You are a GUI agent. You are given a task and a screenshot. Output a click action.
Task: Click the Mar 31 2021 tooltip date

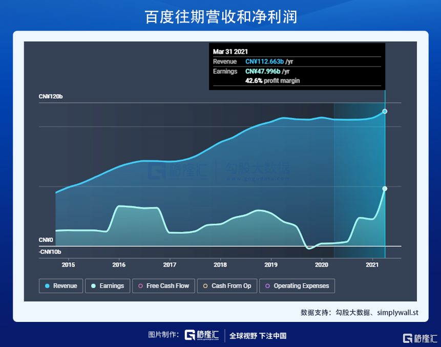[230, 52]
